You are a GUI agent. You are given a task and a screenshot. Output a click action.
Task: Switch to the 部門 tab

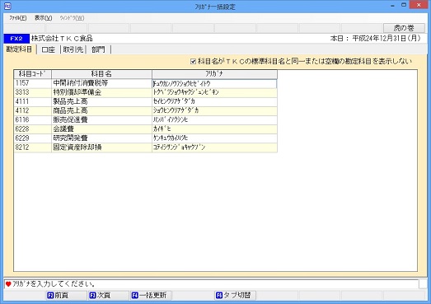coord(98,49)
